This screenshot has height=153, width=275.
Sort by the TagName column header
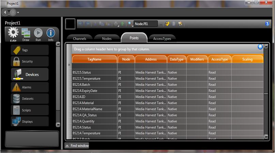[x=94, y=59]
